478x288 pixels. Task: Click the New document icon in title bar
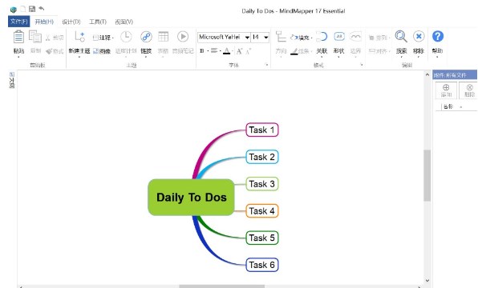pyautogui.click(x=23, y=9)
